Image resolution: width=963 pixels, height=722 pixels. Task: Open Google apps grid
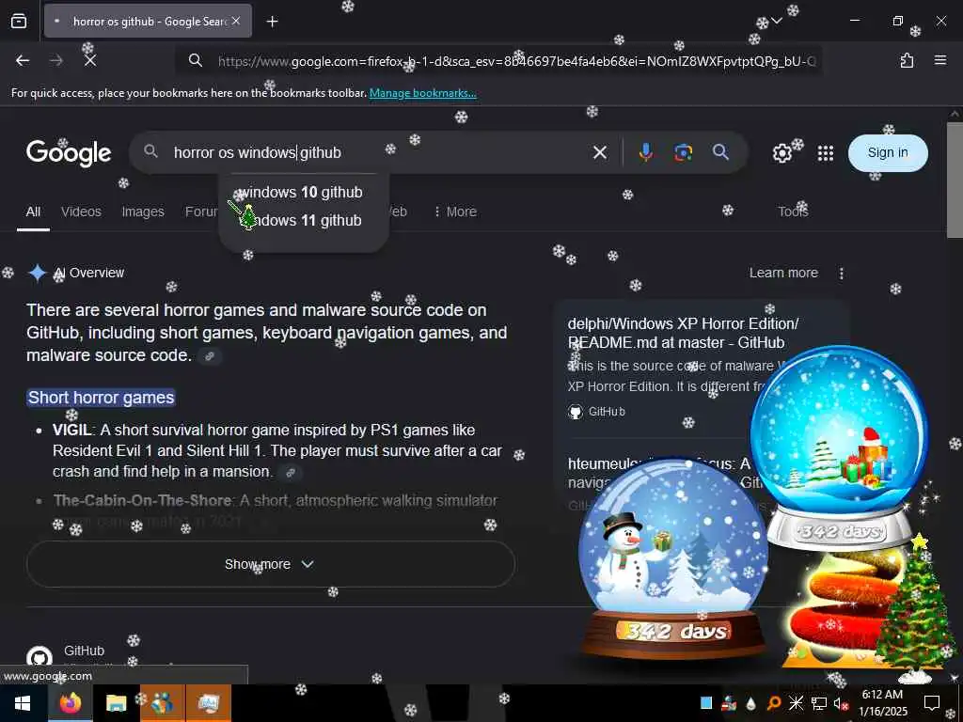pos(826,153)
